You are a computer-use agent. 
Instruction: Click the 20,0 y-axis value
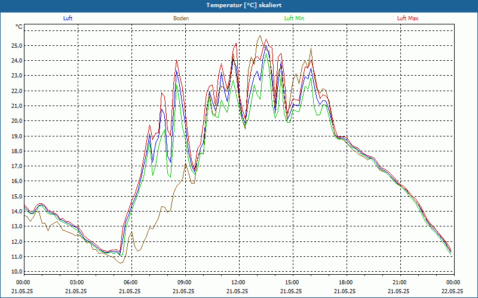click(x=17, y=121)
